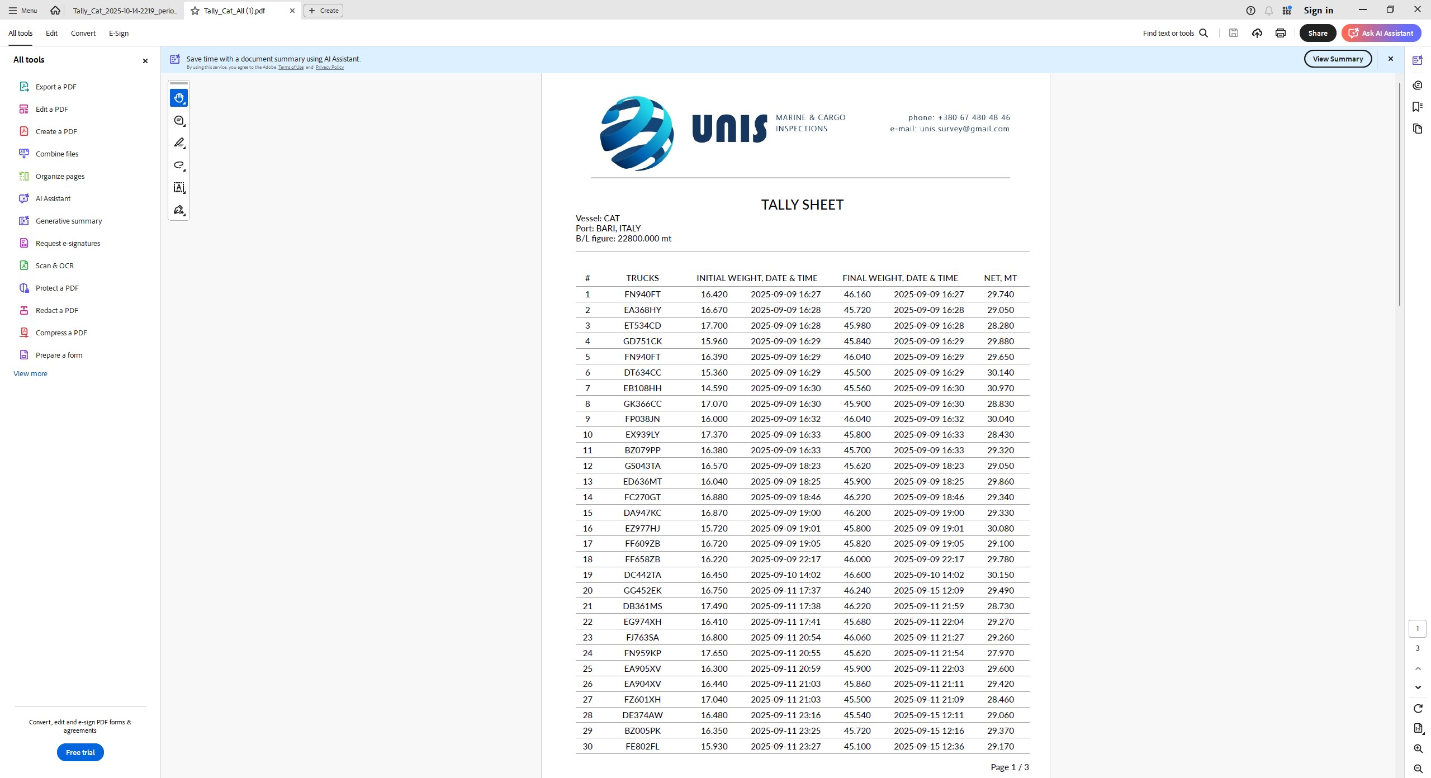Start the Free trial

(x=80, y=752)
